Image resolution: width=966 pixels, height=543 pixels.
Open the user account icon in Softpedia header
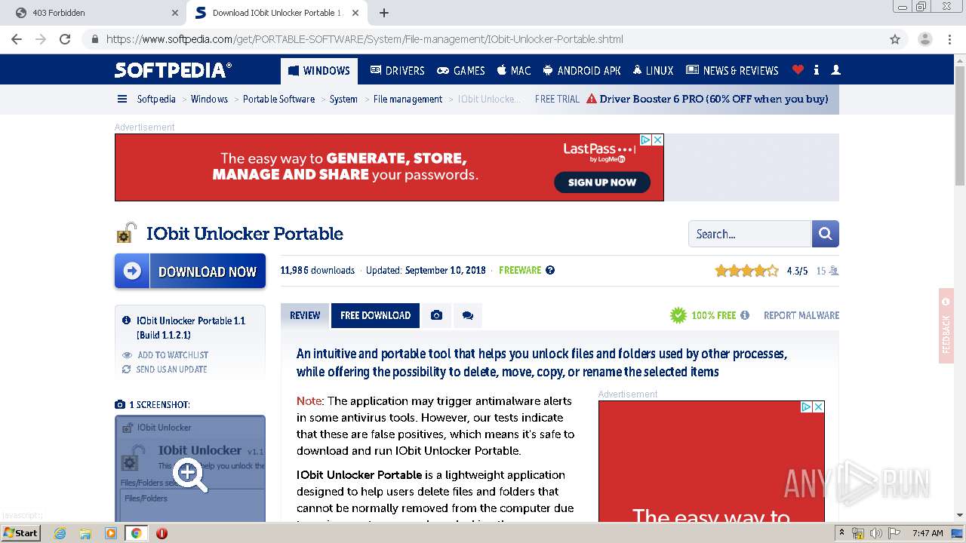835,70
